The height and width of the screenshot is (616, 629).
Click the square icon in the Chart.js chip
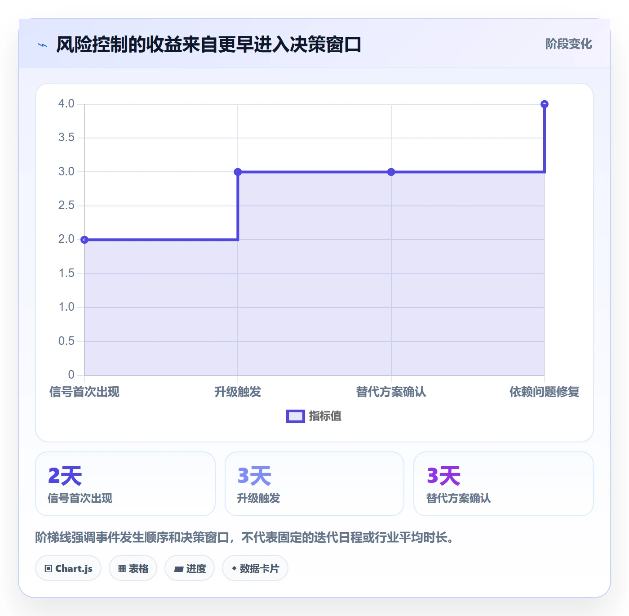tap(49, 569)
